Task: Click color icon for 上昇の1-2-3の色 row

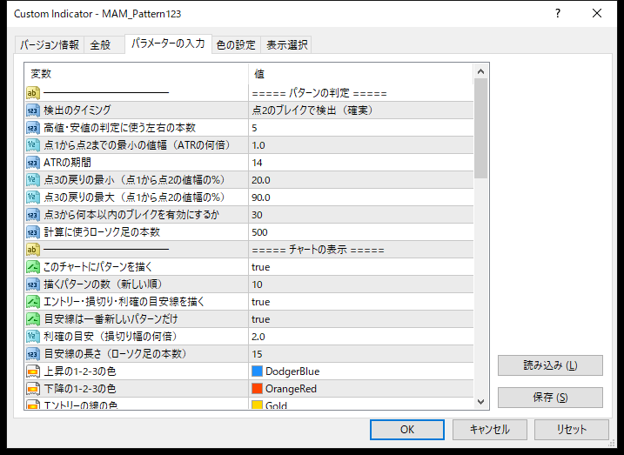Action: pos(33,371)
